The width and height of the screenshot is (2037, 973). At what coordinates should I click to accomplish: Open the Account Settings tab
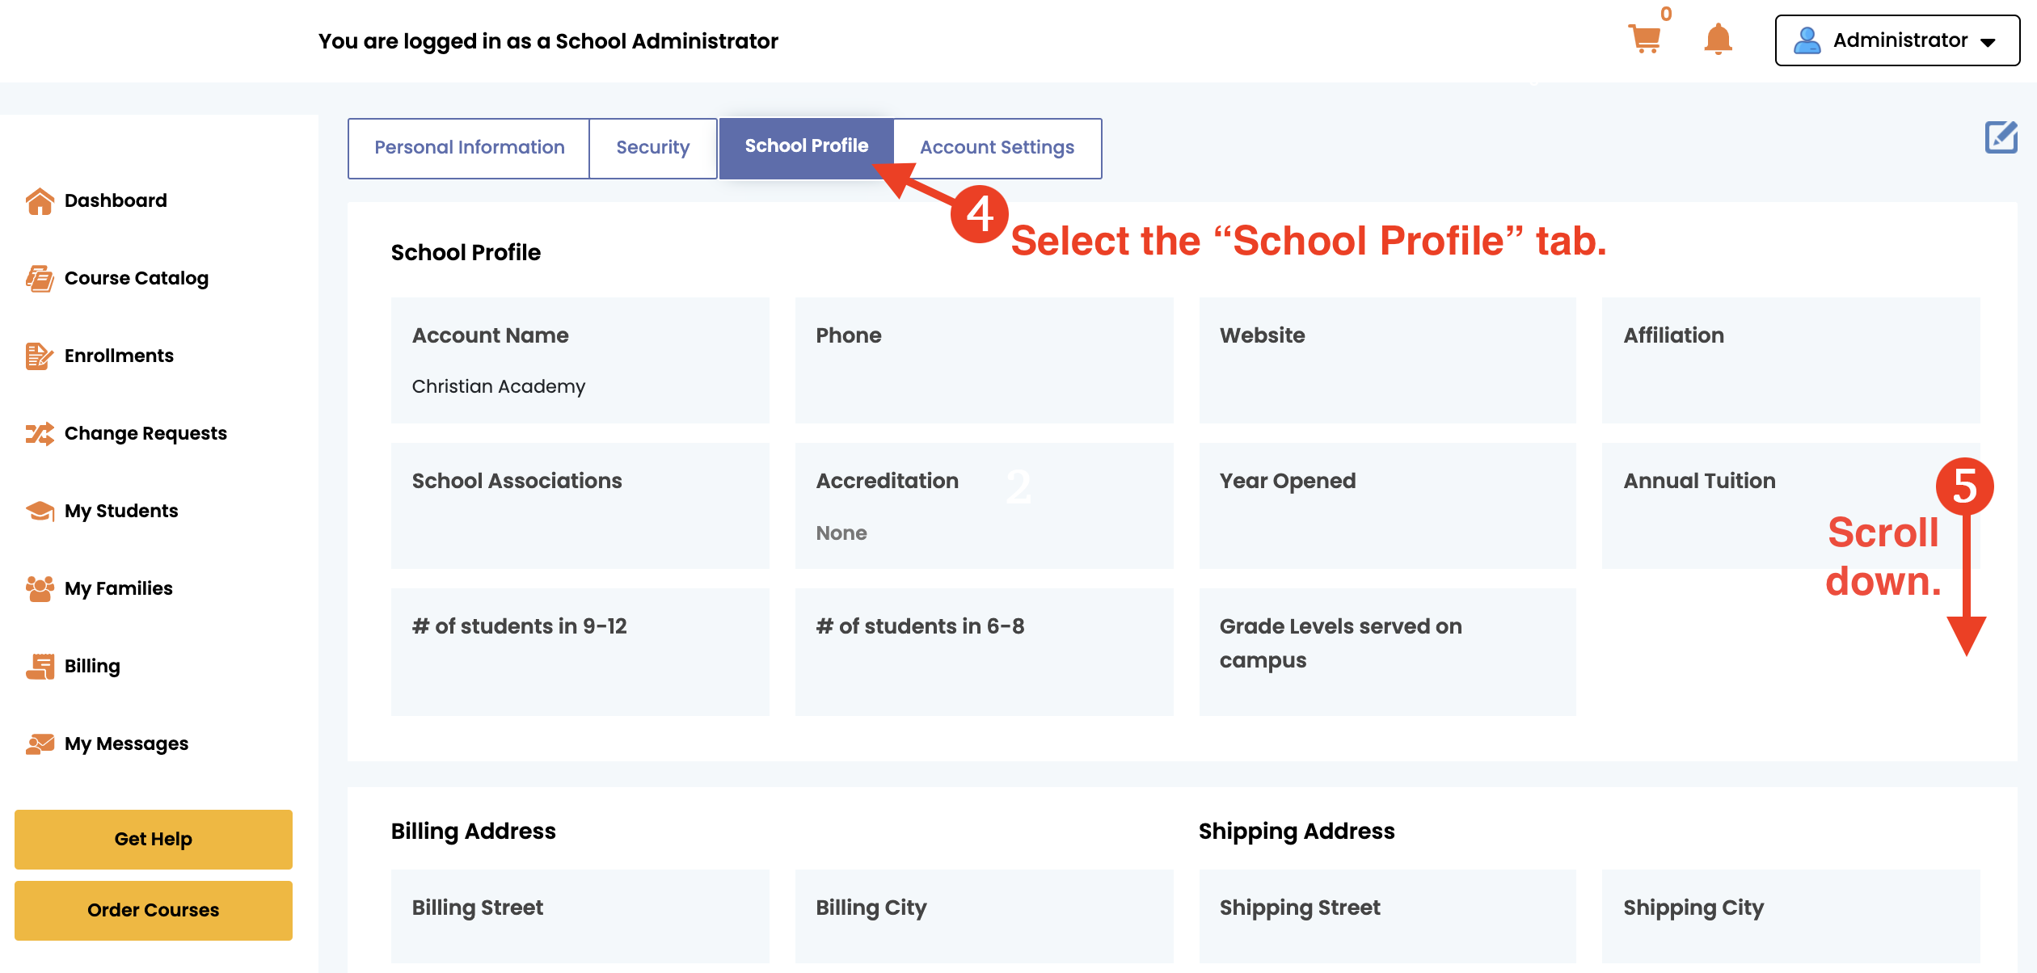coord(997,148)
